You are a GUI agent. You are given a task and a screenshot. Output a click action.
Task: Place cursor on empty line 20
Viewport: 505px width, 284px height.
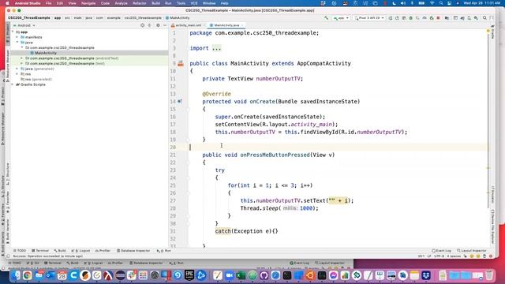point(339,148)
